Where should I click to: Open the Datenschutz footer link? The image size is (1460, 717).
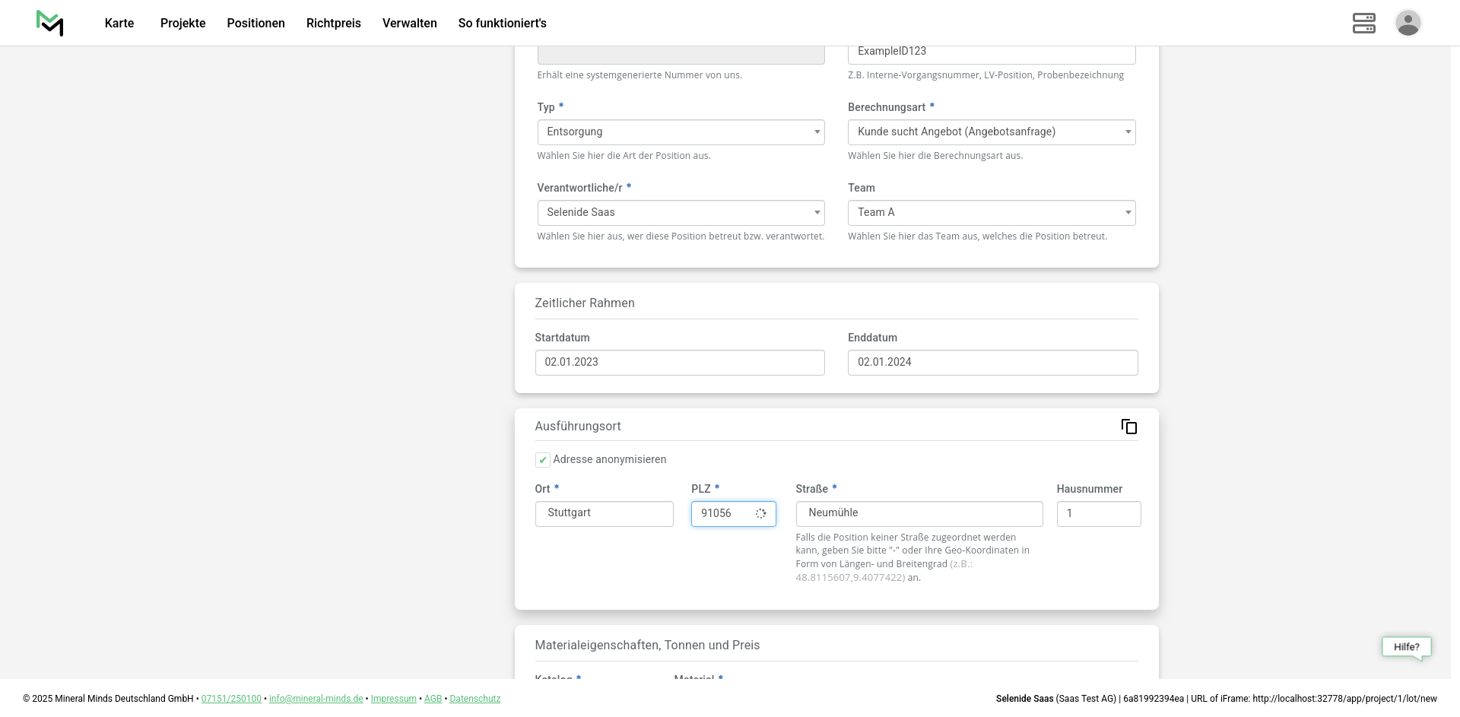474,699
